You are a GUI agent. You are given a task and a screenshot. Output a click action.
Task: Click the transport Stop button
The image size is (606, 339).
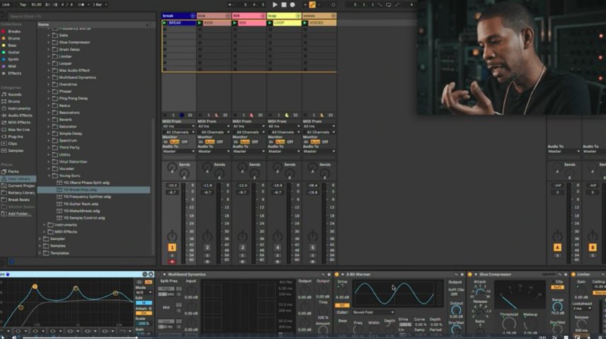pyautogui.click(x=285, y=4)
